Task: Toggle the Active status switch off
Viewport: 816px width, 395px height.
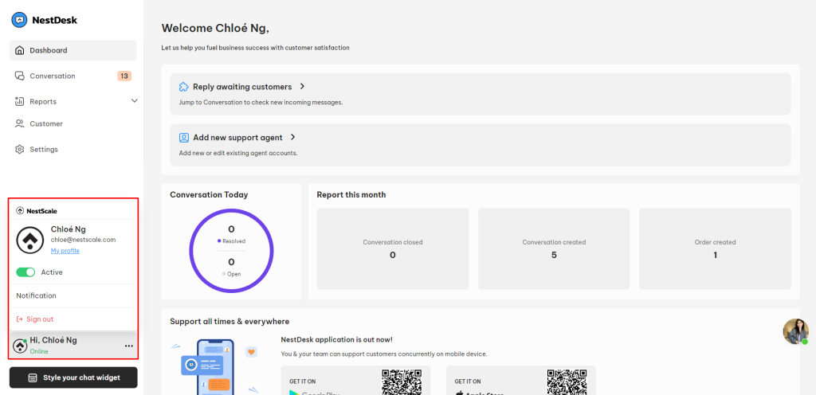Action: 25,272
